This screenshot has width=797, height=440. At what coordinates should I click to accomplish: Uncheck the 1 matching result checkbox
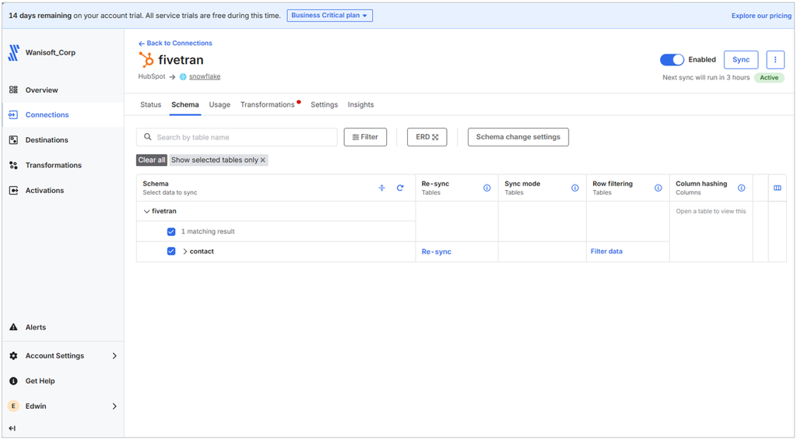click(x=171, y=231)
